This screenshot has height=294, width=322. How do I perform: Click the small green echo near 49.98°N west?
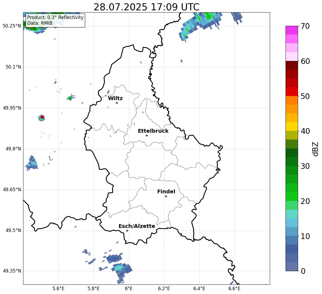coord(70,98)
